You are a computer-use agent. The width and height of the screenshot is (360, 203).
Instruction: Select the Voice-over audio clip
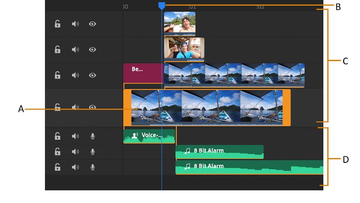[x=149, y=136]
